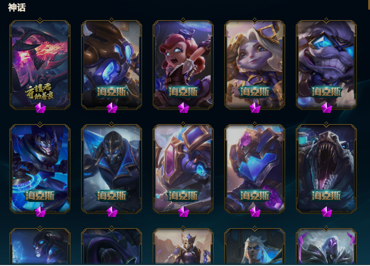Image resolution: width=370 pixels, height=266 pixels.
Task: Open the blue masked mage with glowing disc skin
Action: coord(40,168)
